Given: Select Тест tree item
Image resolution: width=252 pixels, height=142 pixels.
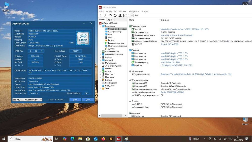Looking at the screenshot, I should pos(107,89).
